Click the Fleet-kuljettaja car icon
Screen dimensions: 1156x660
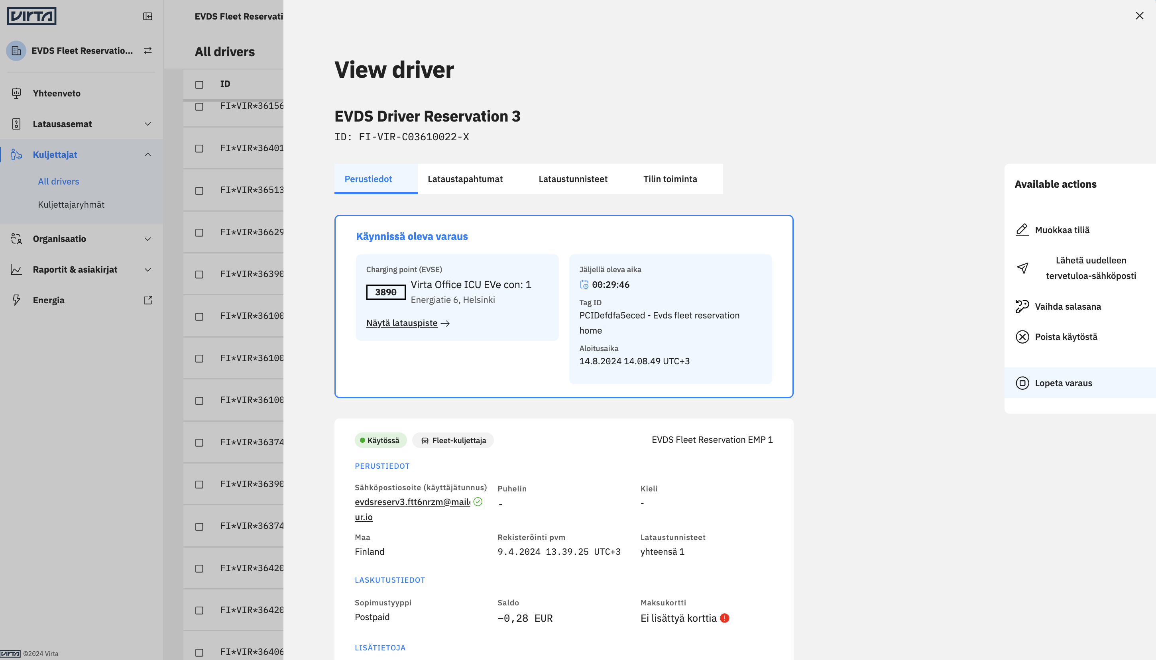pos(425,441)
